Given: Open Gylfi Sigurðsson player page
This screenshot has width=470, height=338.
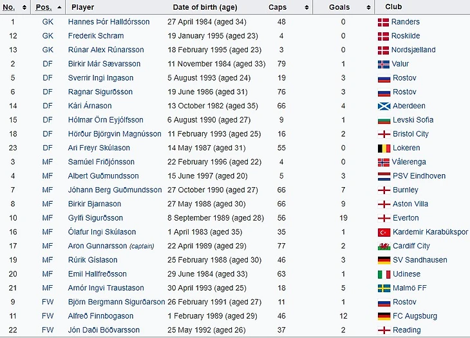Looking at the screenshot, I should [95, 218].
